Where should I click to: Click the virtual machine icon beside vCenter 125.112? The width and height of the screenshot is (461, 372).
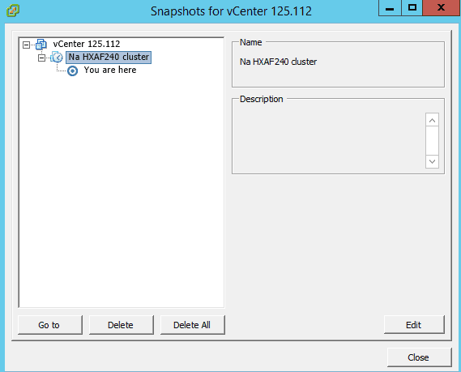tap(41, 45)
